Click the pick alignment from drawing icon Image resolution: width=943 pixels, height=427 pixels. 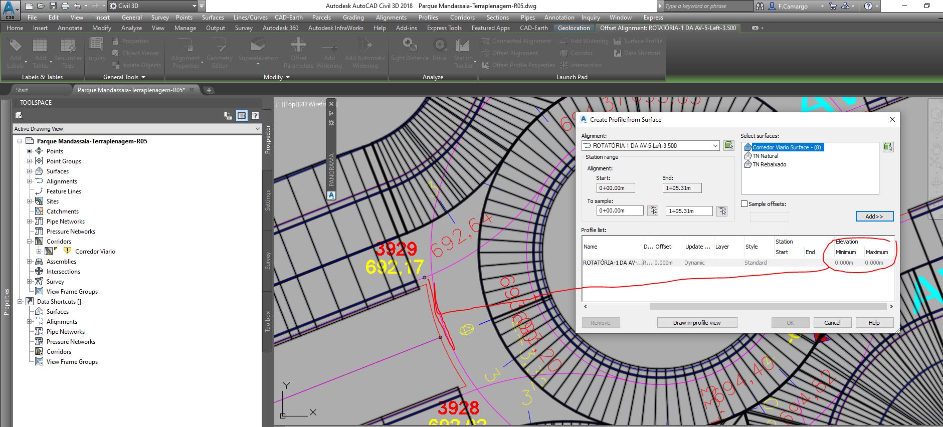728,146
